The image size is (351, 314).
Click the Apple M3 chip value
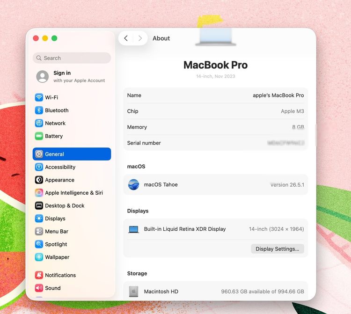click(x=292, y=111)
